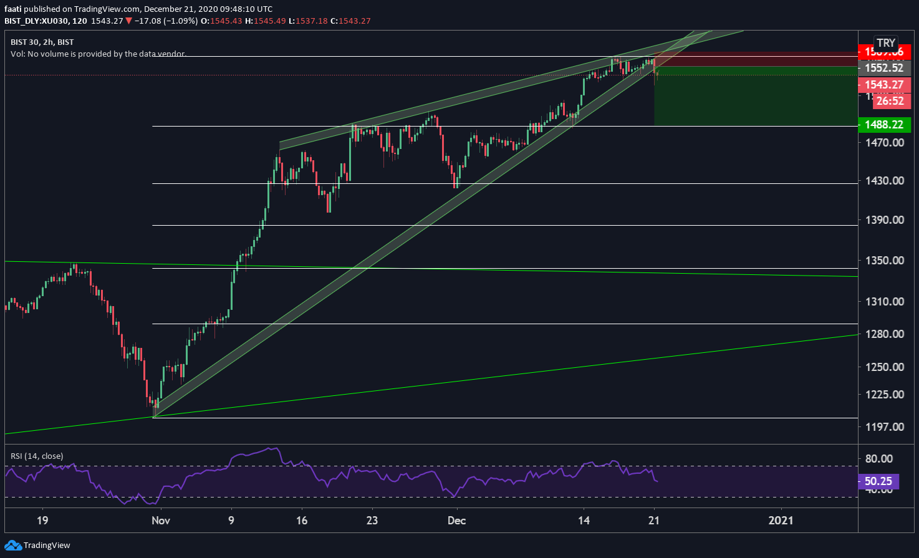Click the 14 date label on time axis
The image size is (919, 558).
click(x=584, y=521)
